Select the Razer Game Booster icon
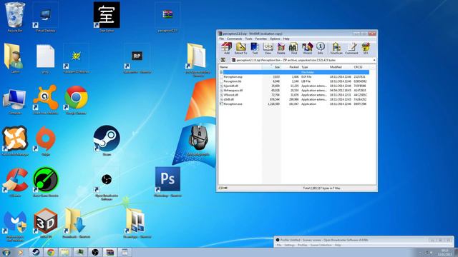The height and width of the screenshot is (257, 458). pyautogui.click(x=46, y=182)
